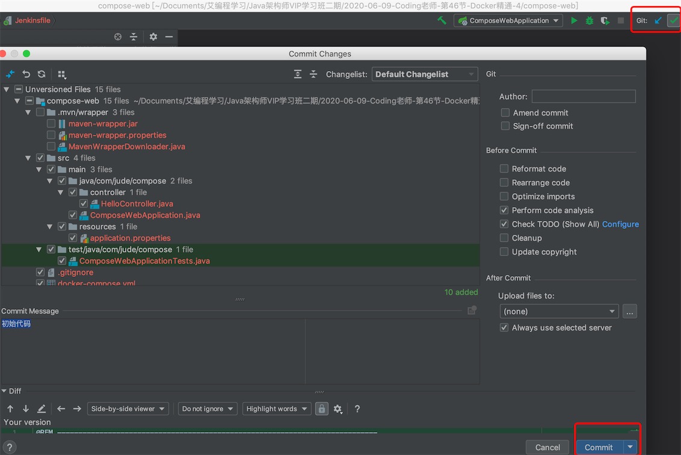Click the locate target icon in the project panel
The width and height of the screenshot is (681, 455).
pyautogui.click(x=118, y=37)
